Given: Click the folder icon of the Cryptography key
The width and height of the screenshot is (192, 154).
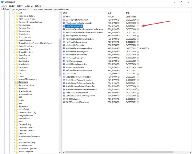Looking at the screenshot, I should (17, 37).
